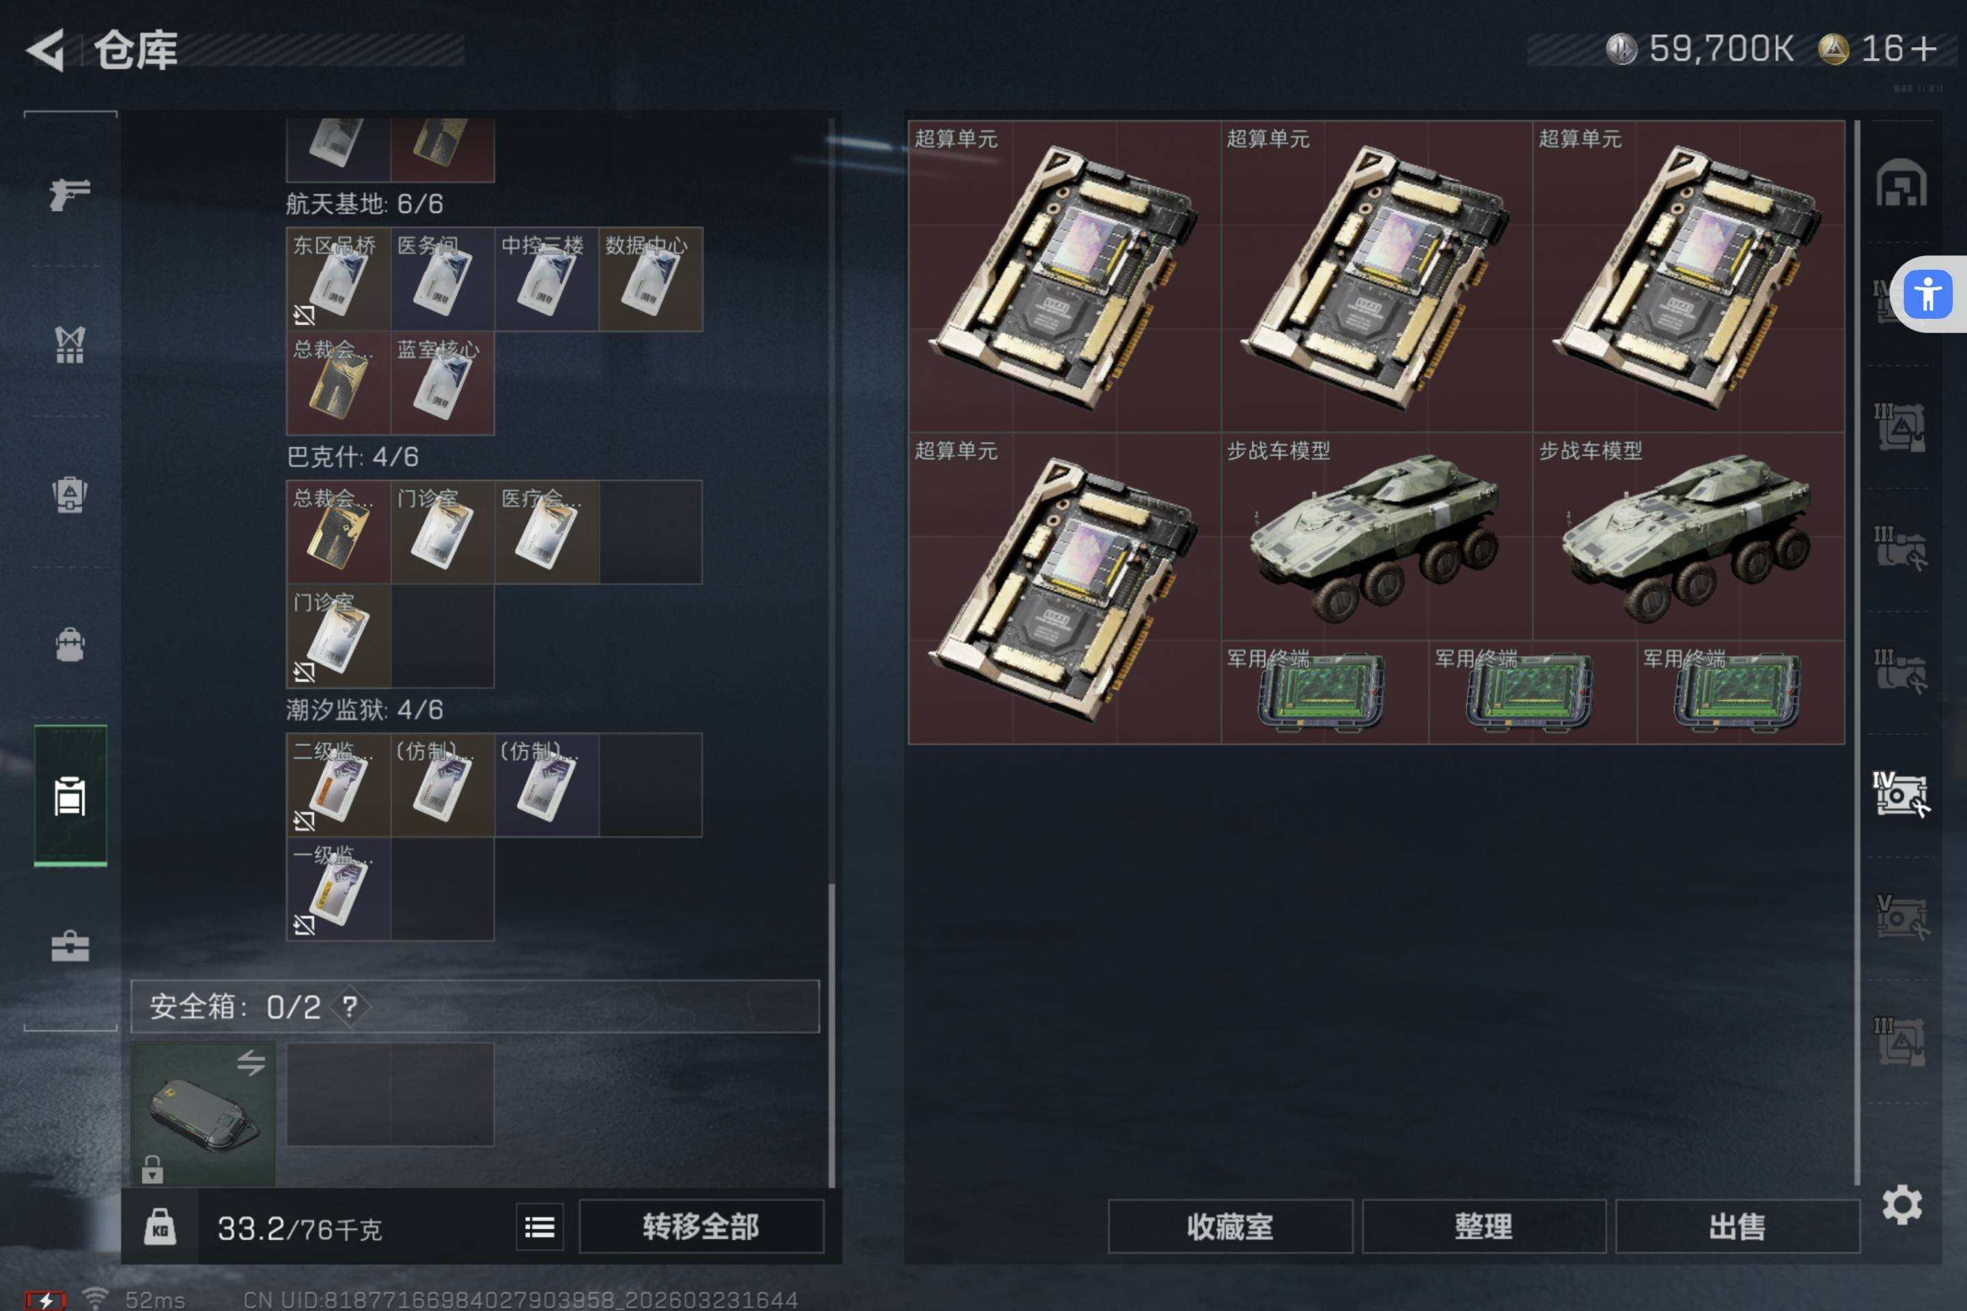This screenshot has width=1967, height=1311.
Task: Go back using the arrow beside 仓库
Action: [x=46, y=50]
